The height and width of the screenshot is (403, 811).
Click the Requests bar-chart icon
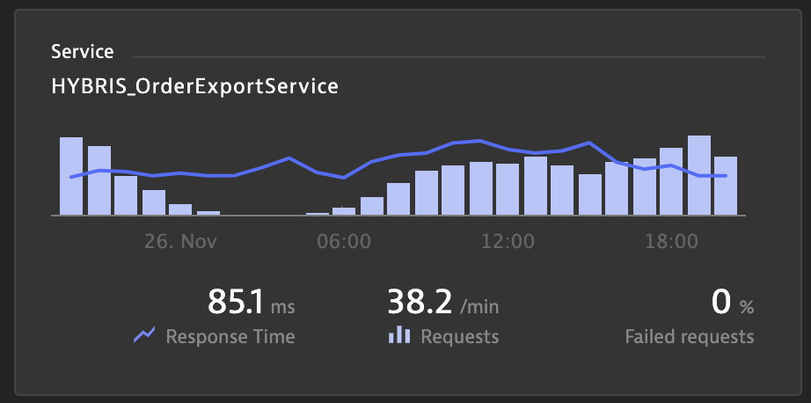click(399, 335)
